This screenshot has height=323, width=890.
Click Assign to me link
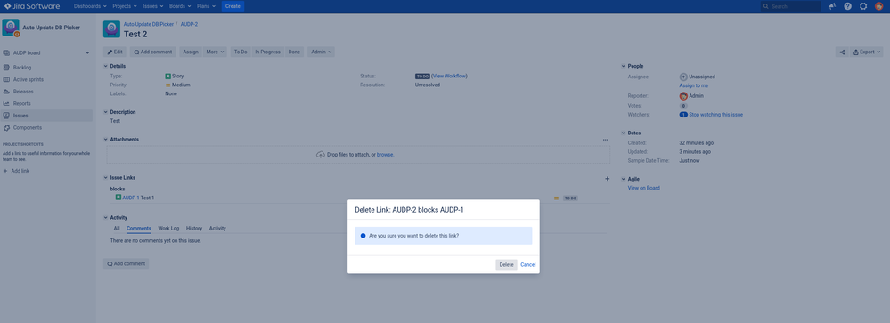pos(694,85)
